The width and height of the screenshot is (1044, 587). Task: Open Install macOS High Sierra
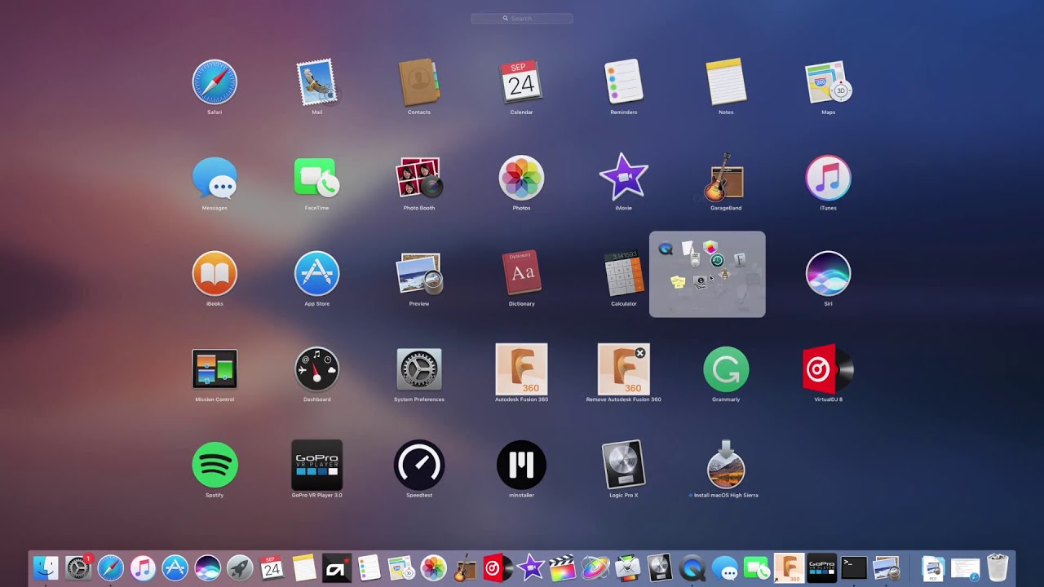coord(726,464)
